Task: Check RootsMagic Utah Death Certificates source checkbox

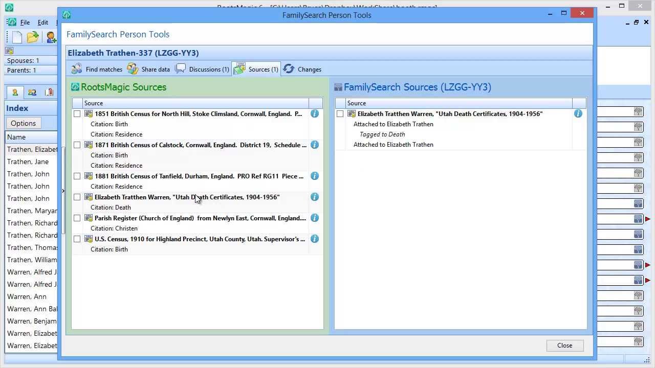Action: [x=77, y=197]
